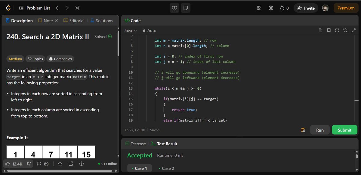Image resolution: width=361 pixels, height=175 pixels.
Task: Open the layout grid icon
Action: pos(259,8)
